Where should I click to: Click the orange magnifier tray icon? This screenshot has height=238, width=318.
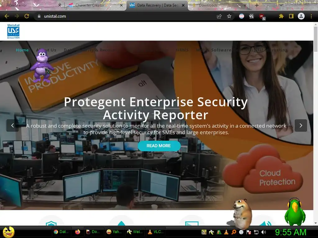(x=234, y=232)
